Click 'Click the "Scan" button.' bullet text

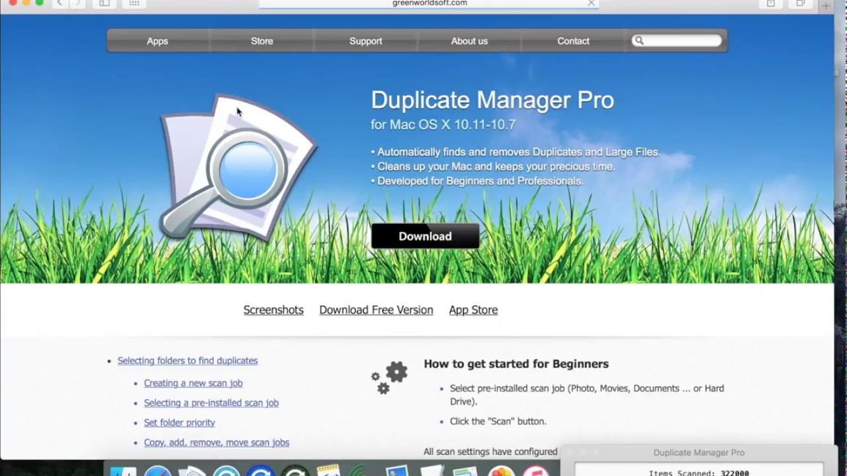pos(498,422)
